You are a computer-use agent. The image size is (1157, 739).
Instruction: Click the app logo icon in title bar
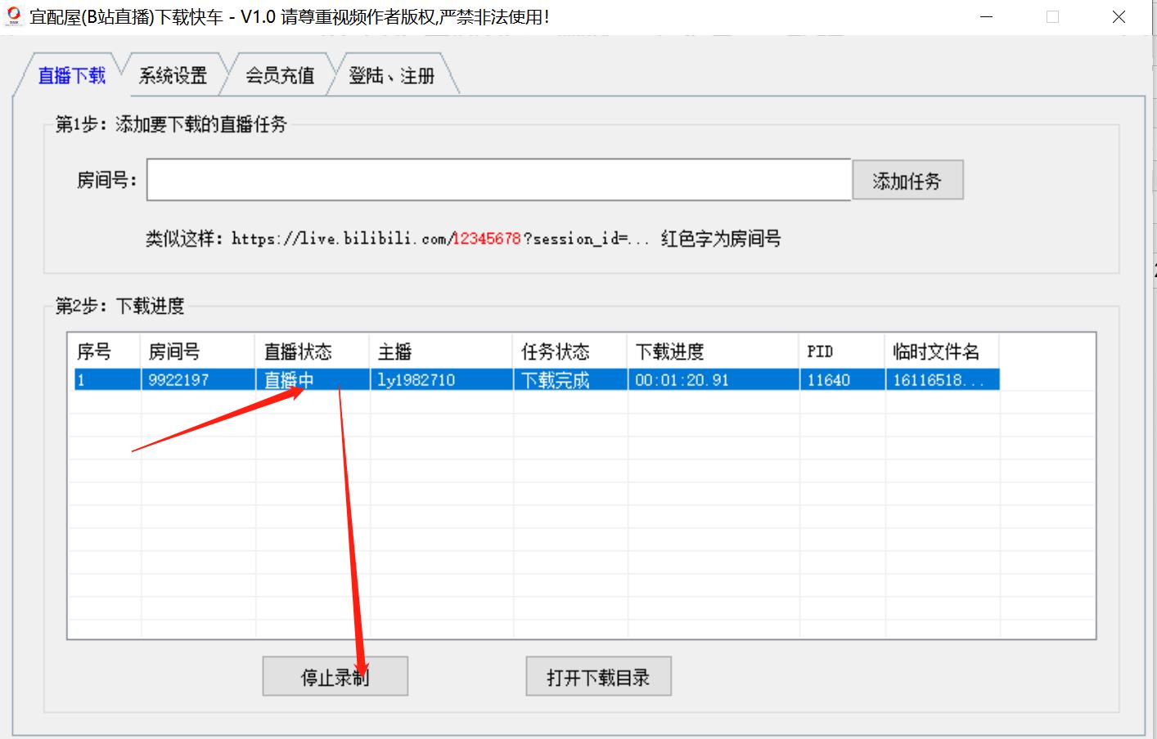[13, 16]
